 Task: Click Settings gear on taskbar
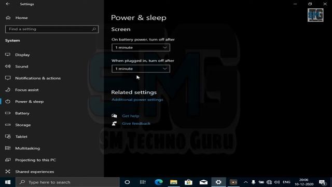tap(218, 182)
